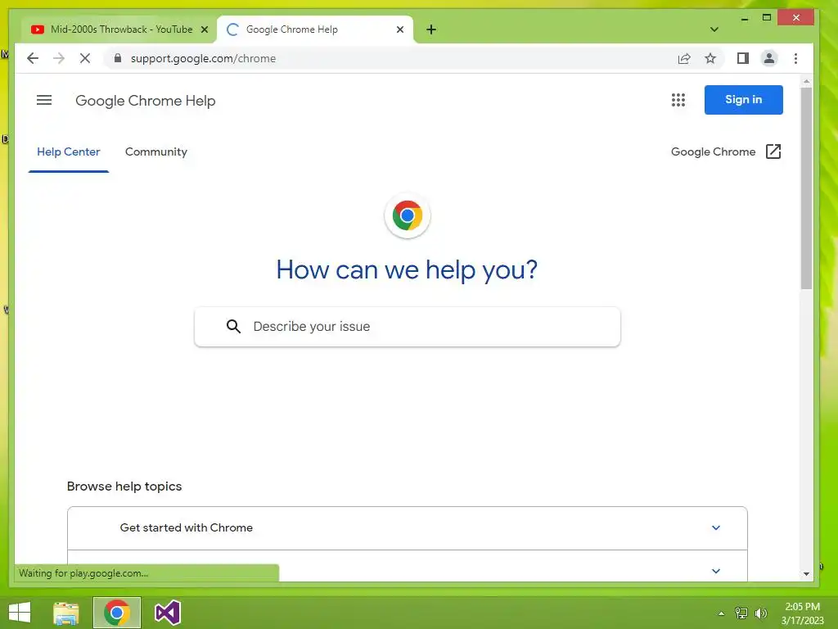Open the Google Chrome external link

727,152
